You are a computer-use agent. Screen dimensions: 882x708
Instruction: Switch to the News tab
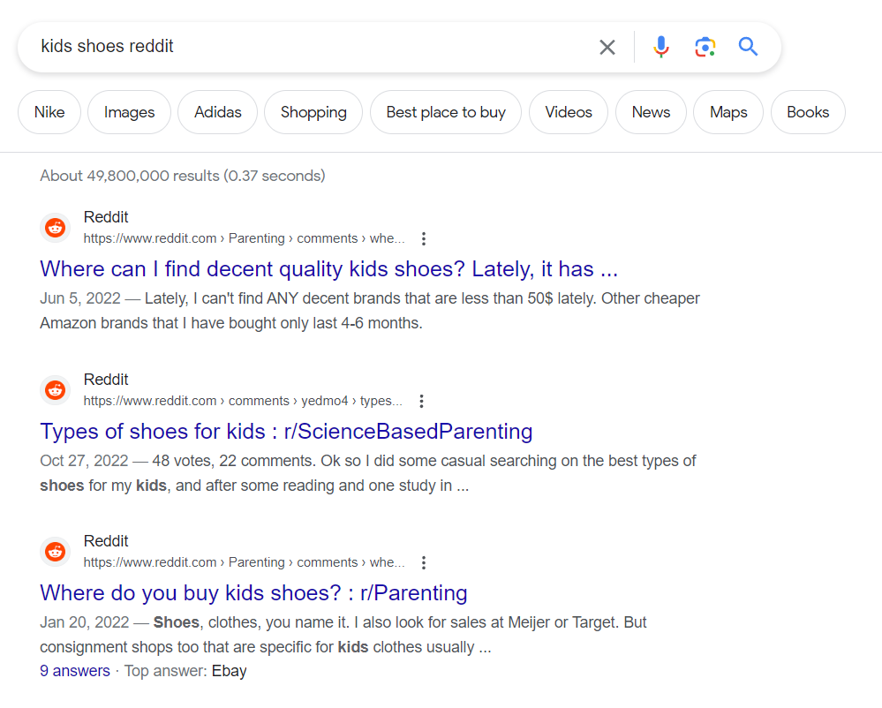651,112
